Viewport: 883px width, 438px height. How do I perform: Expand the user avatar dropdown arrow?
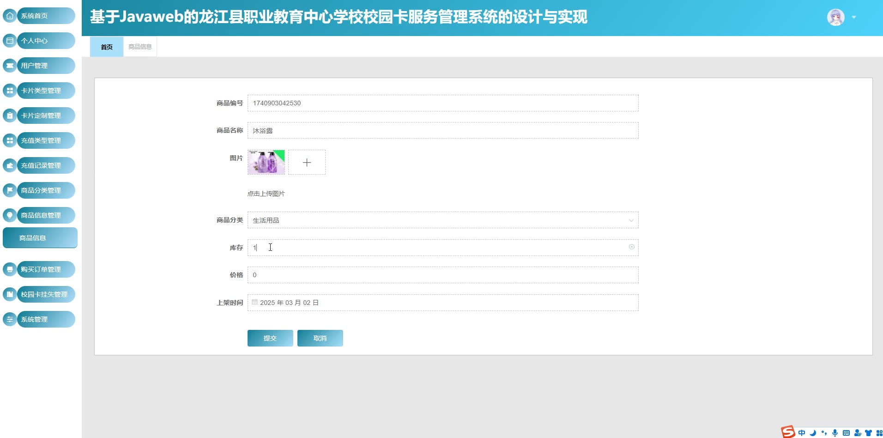tap(854, 18)
